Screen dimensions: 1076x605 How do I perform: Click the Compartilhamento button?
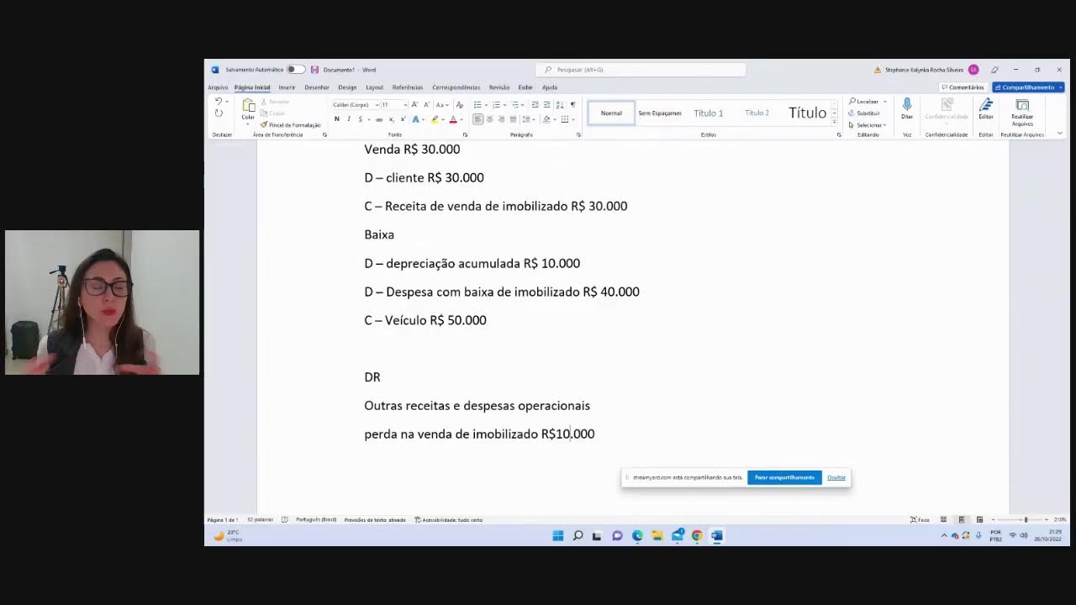click(1028, 87)
